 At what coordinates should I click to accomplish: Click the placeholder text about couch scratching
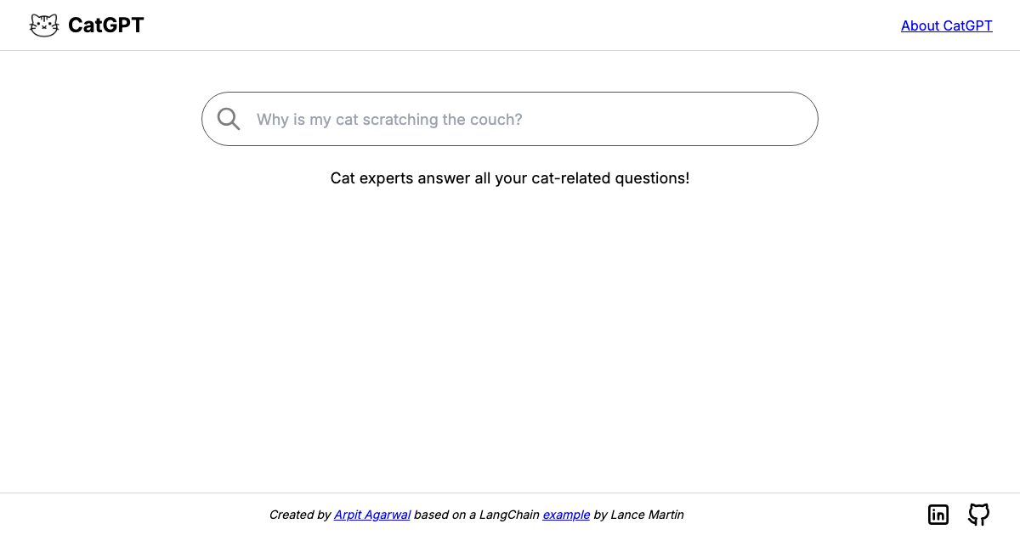pyautogui.click(x=389, y=119)
